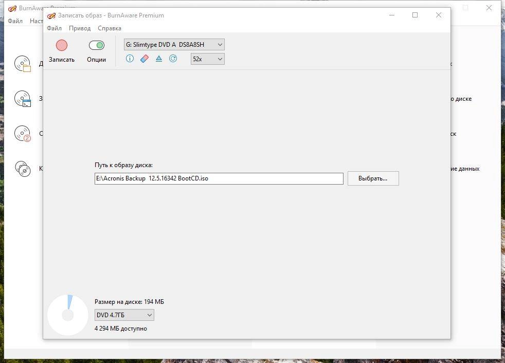The height and width of the screenshot is (363, 505).
Task: Open the Файл menu in Записать образ window
Action: coord(54,28)
